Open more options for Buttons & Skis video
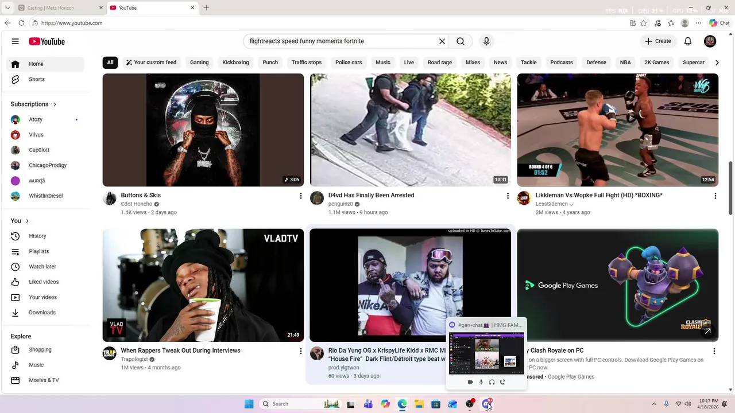The image size is (735, 413). pos(300,196)
